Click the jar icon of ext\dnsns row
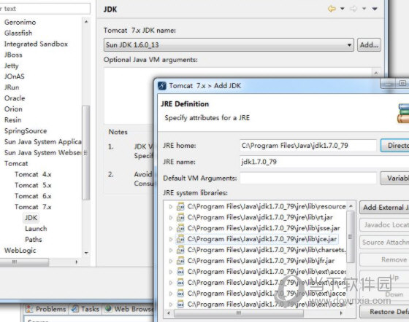This screenshot has width=409, height=322. tap(180, 283)
